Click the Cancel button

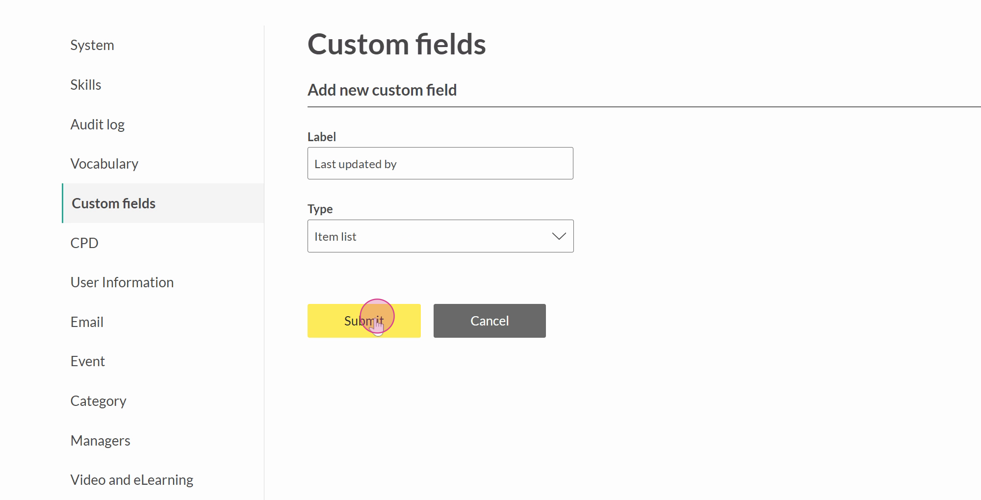(x=489, y=321)
